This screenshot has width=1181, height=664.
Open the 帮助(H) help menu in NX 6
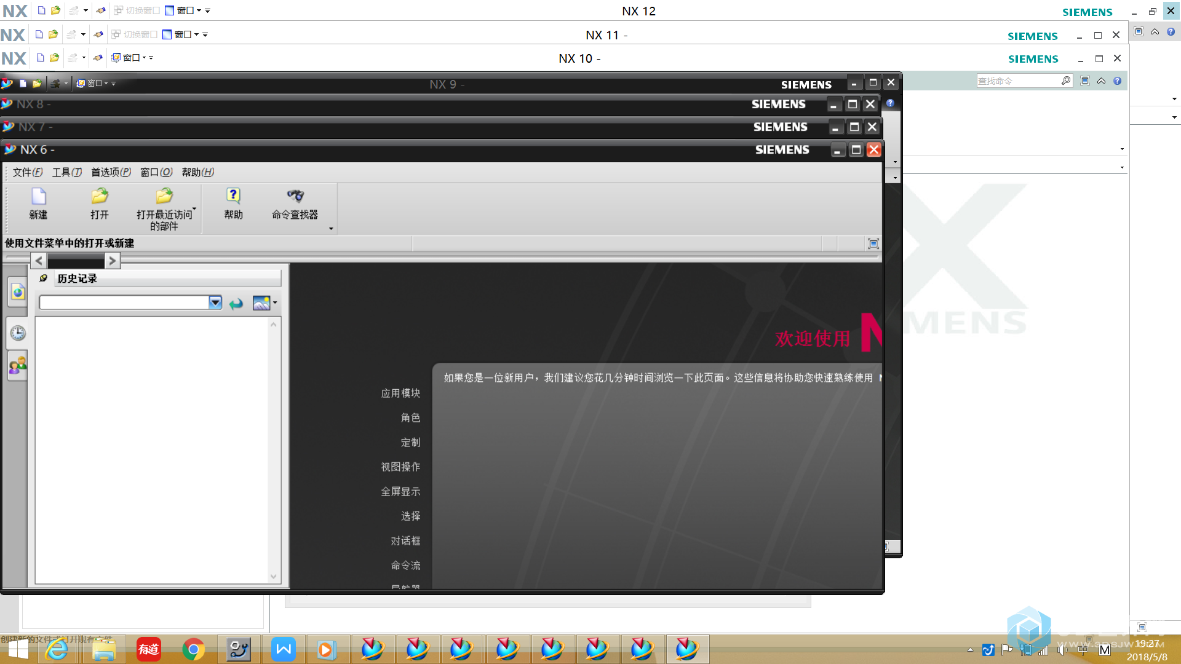tap(198, 172)
